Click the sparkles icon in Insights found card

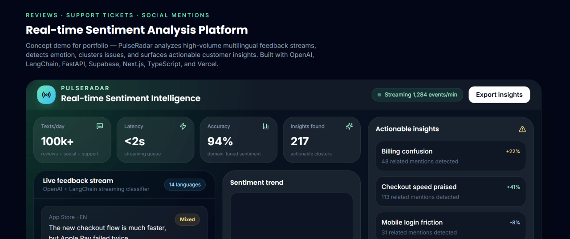click(x=349, y=126)
